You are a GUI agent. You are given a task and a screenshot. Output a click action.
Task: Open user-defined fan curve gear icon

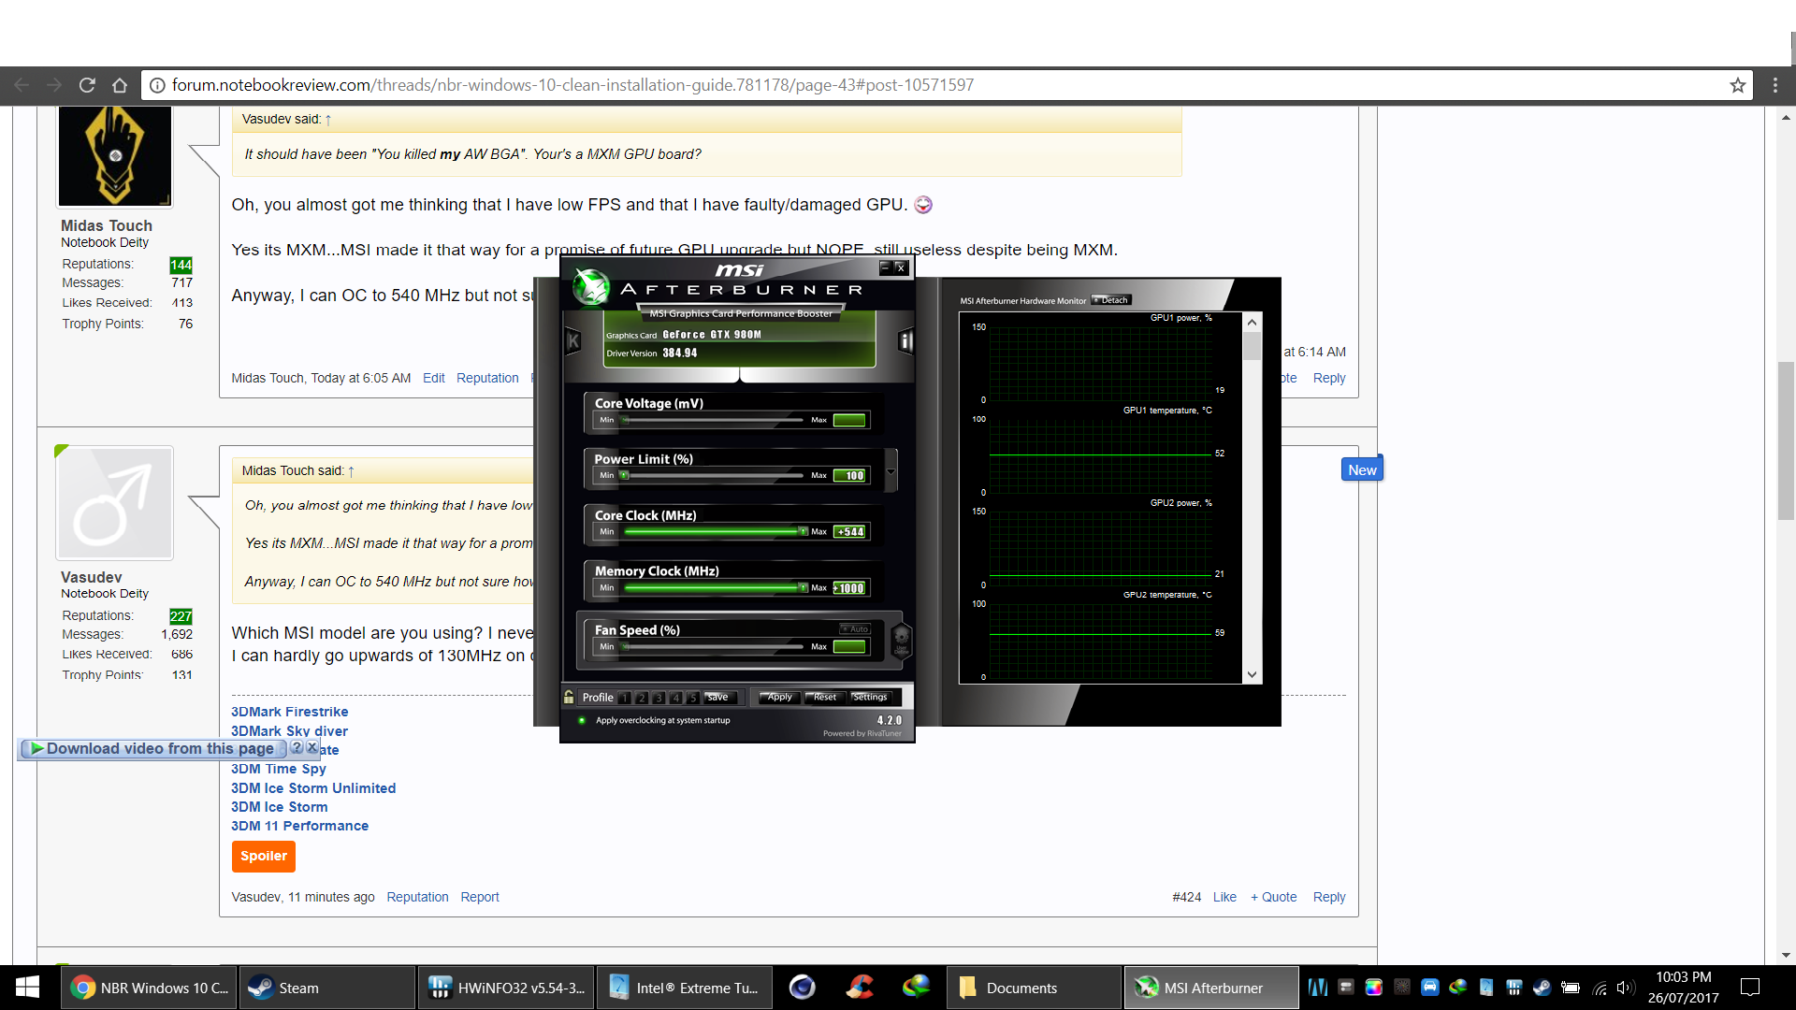tap(902, 640)
